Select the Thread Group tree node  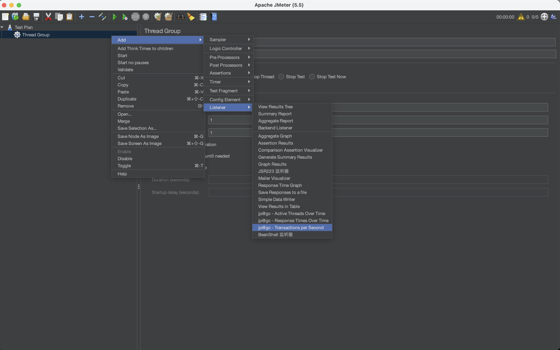pyautogui.click(x=36, y=35)
